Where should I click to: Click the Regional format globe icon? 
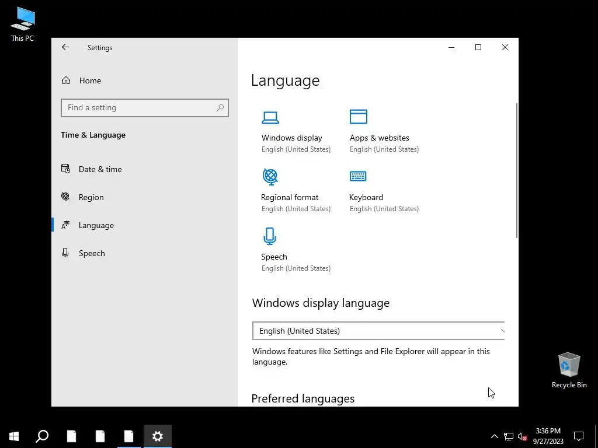(270, 177)
